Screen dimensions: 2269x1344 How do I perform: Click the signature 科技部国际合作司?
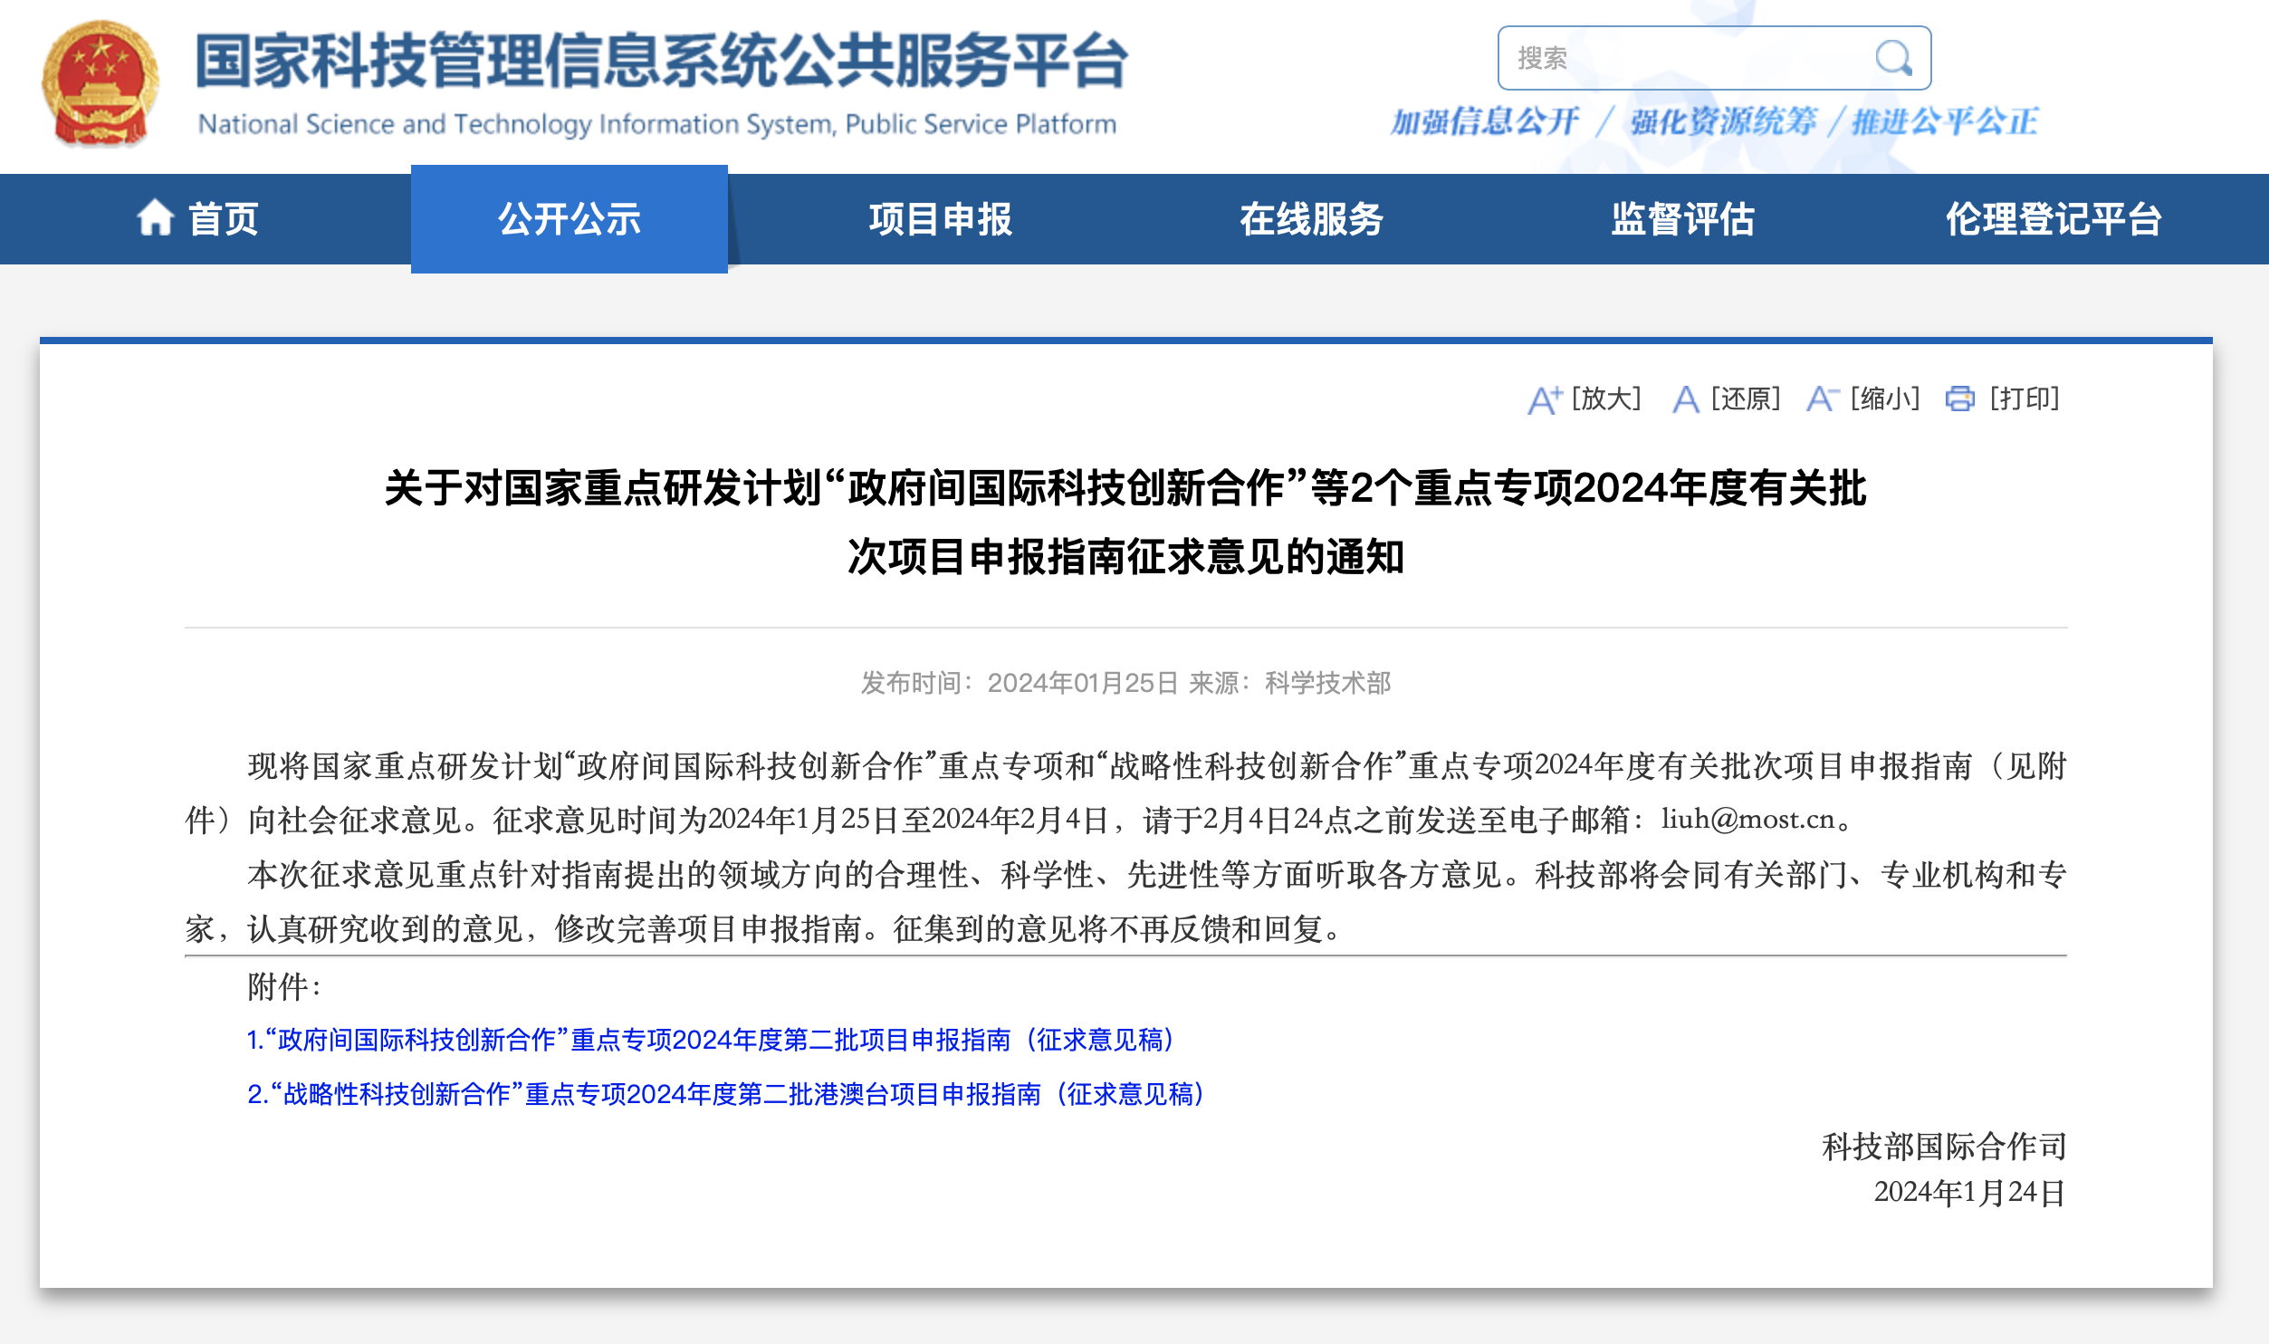1944,1147
